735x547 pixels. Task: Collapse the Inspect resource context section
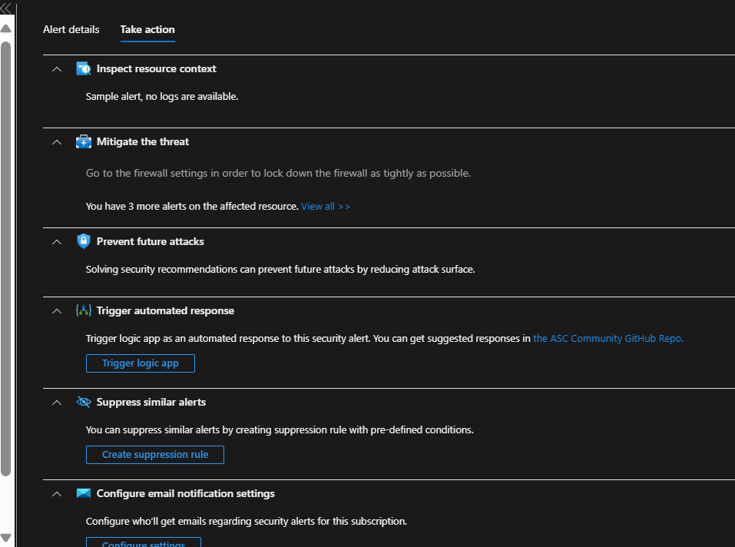pos(56,68)
